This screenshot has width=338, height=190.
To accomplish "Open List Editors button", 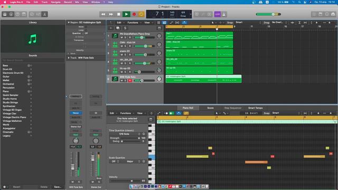I will pyautogui.click(x=314, y=14).
